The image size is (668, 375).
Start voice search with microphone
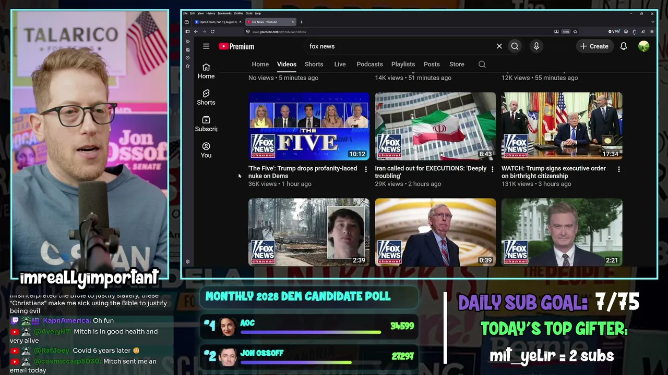click(536, 46)
